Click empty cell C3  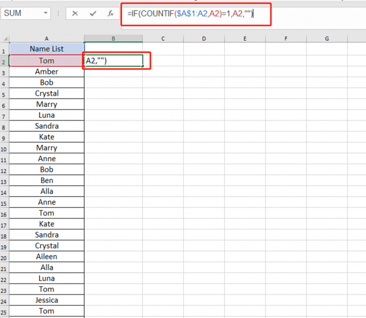tap(163, 72)
